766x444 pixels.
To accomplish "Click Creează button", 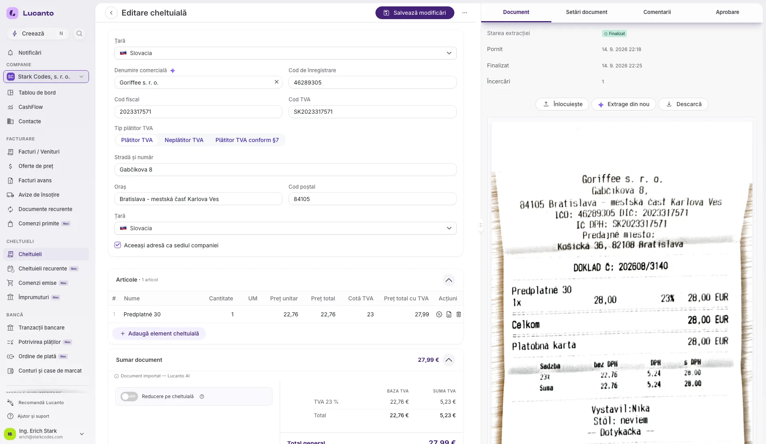I will tap(38, 34).
